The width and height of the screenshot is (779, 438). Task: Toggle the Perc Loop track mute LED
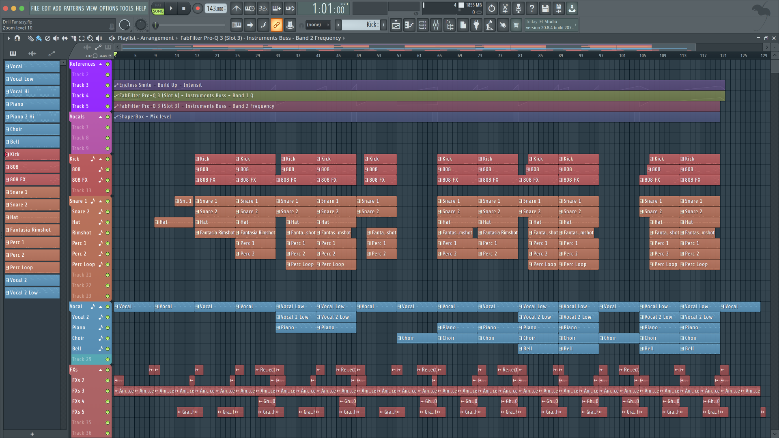tap(108, 264)
